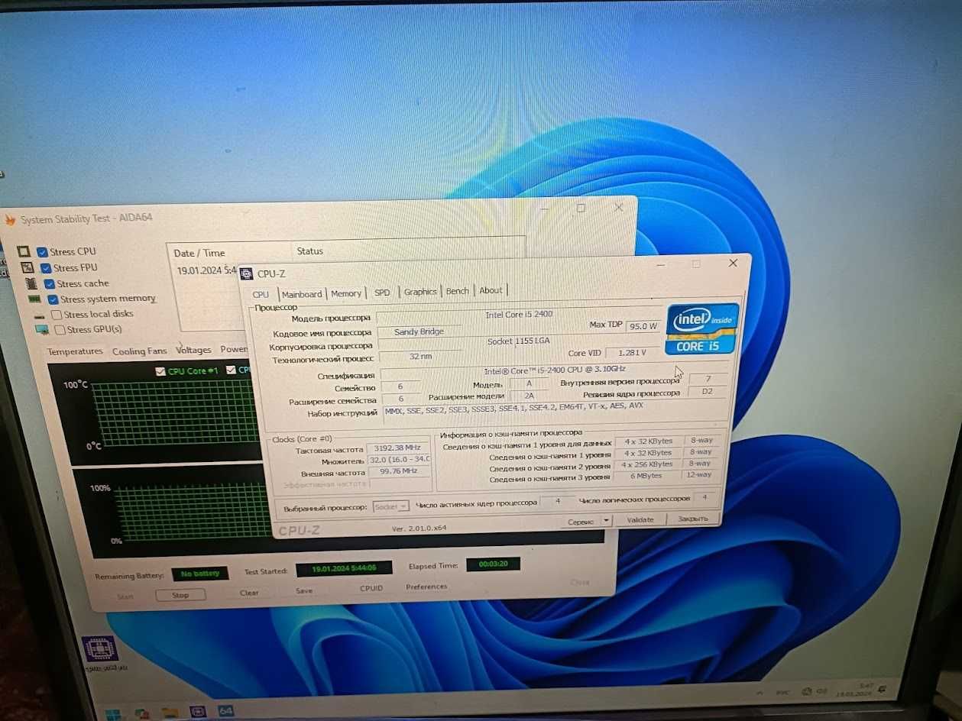Click the percent icon beside Stress FPU

28,267
